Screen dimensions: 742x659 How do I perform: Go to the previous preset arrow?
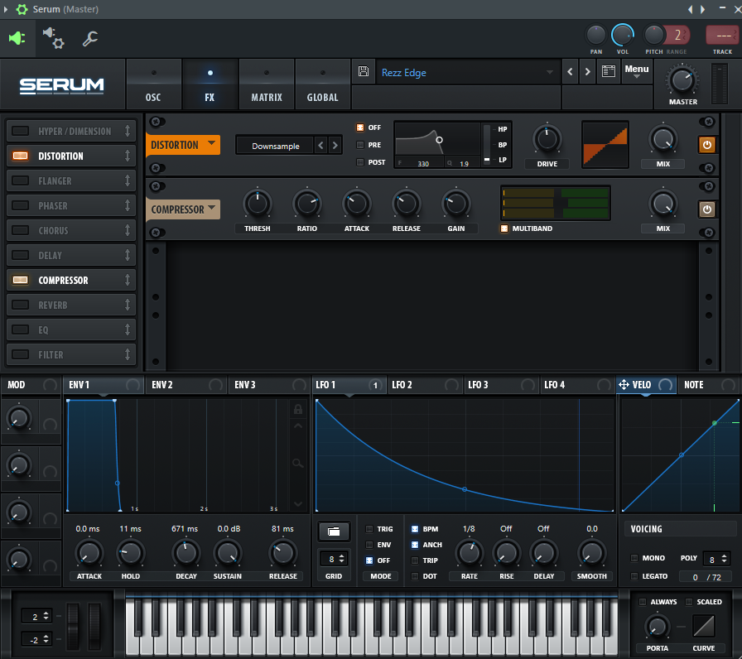point(571,71)
